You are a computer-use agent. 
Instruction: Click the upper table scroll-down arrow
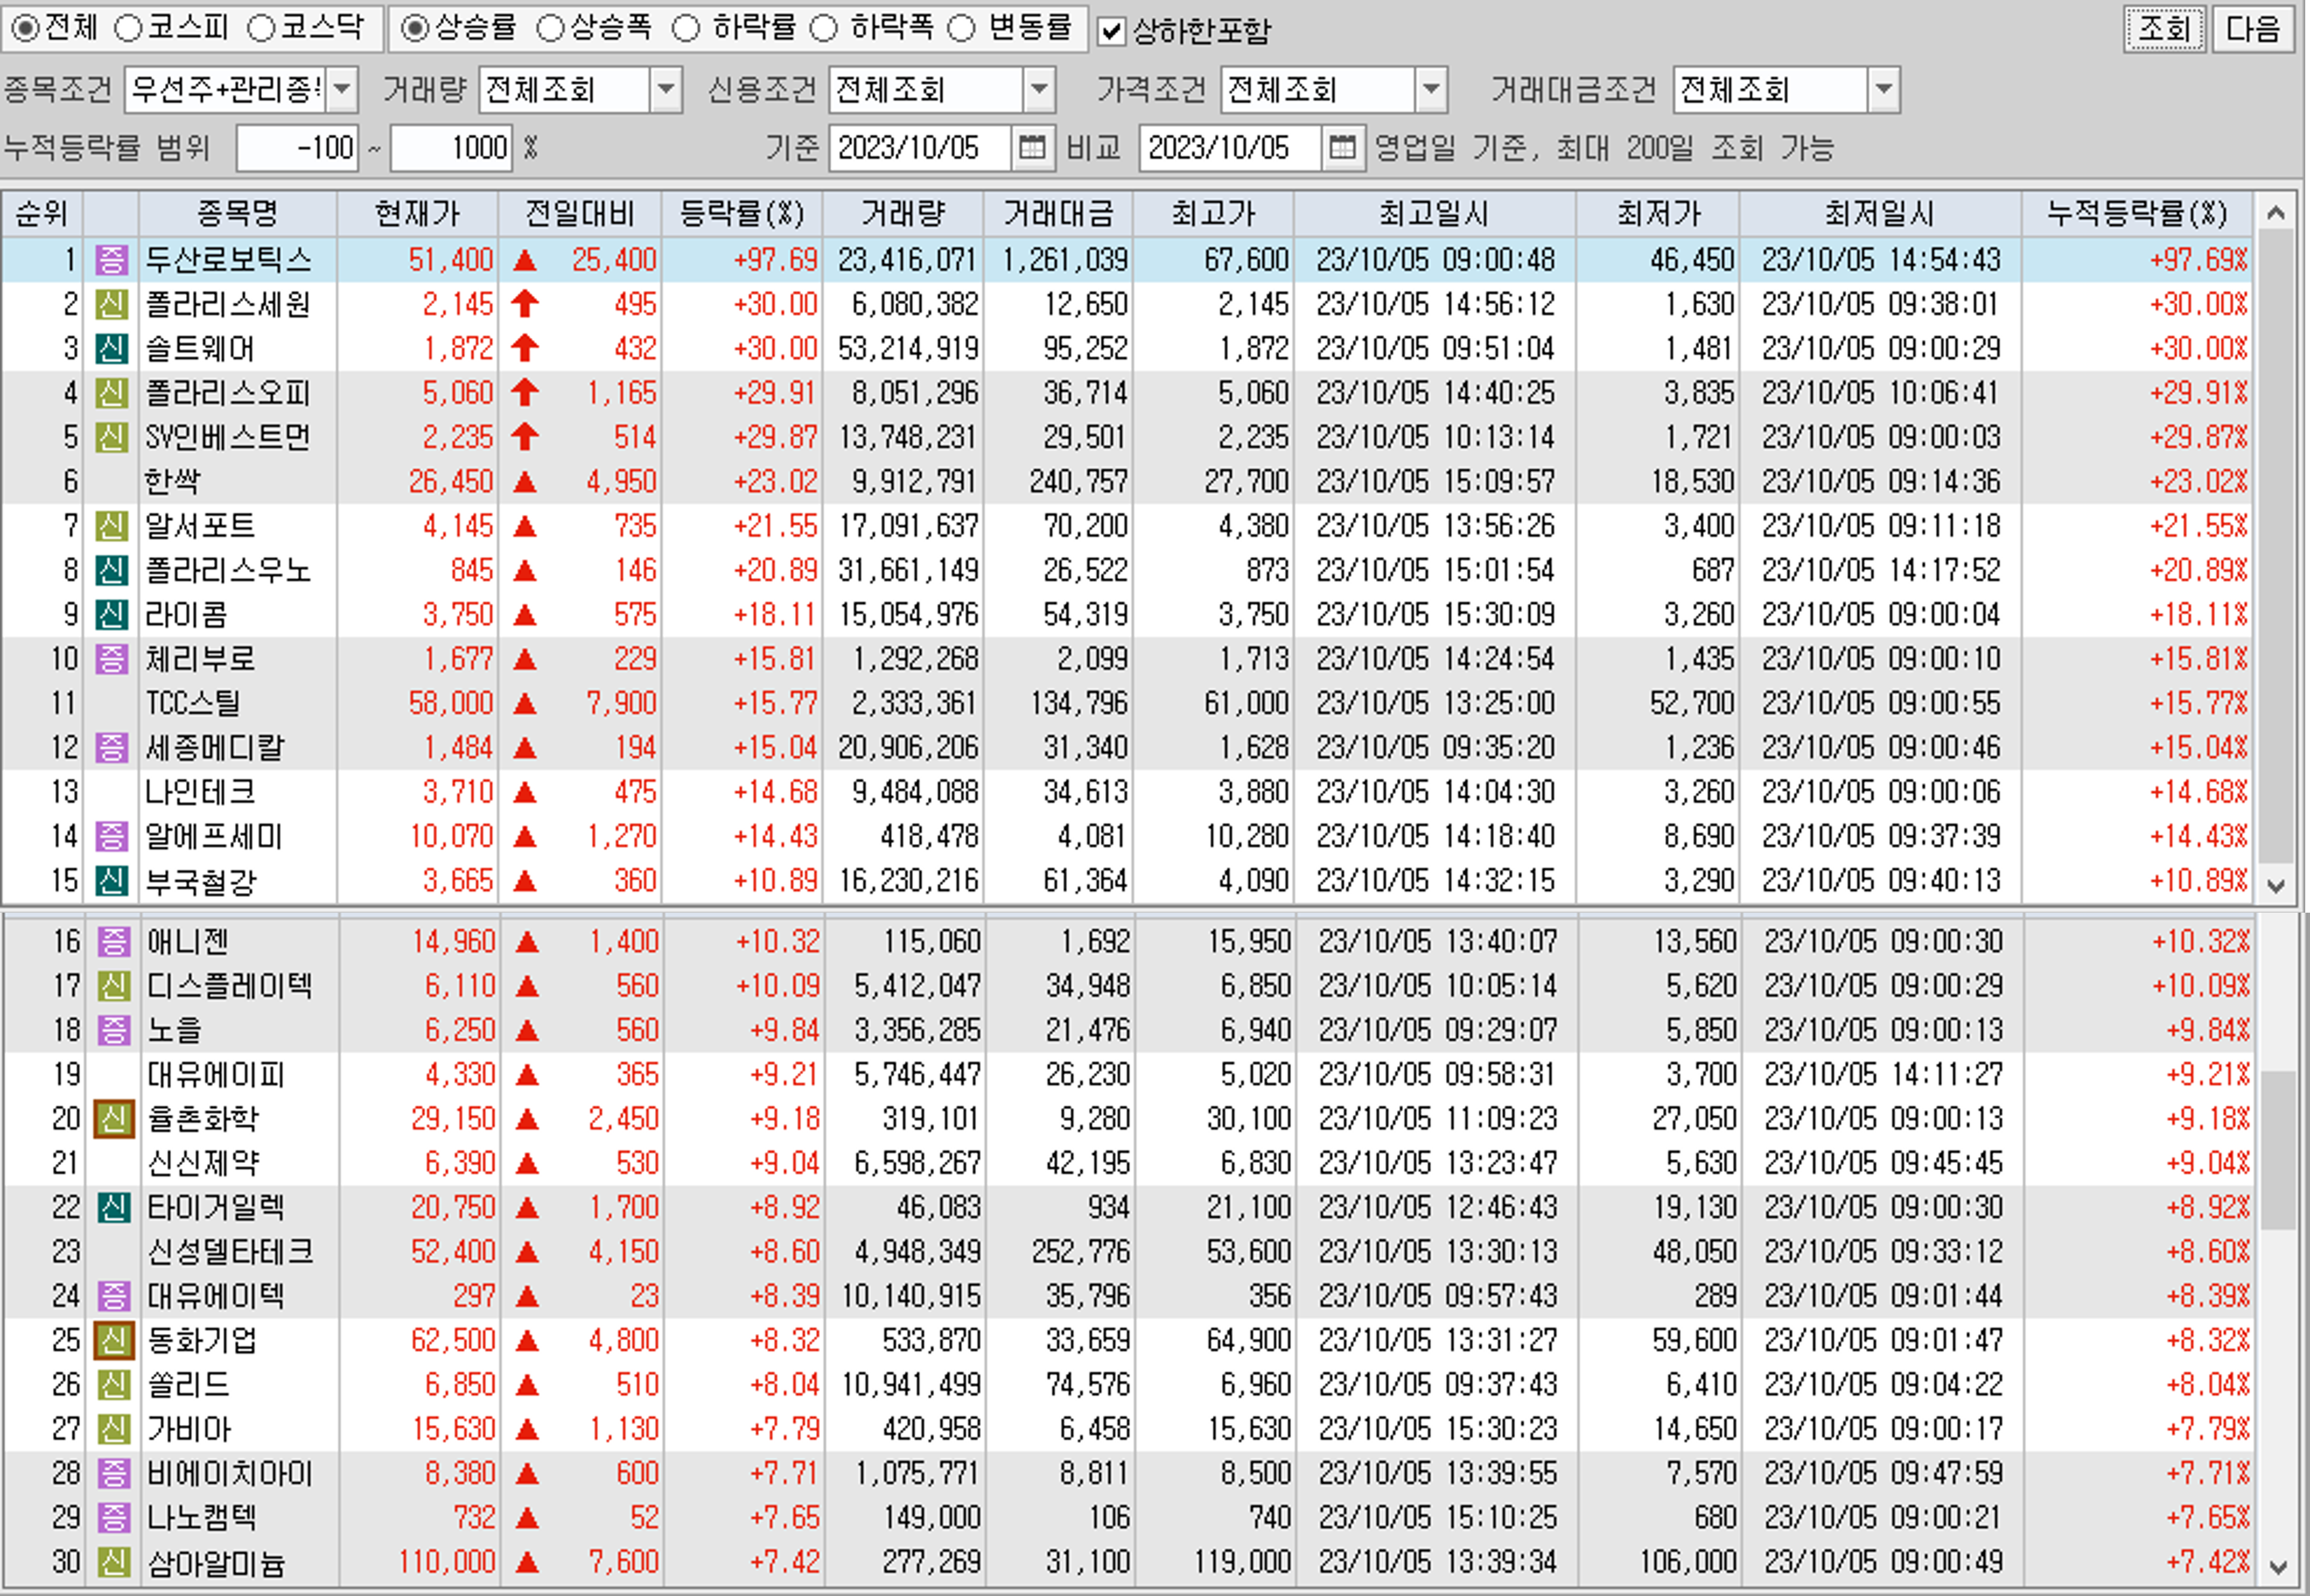point(2276,885)
